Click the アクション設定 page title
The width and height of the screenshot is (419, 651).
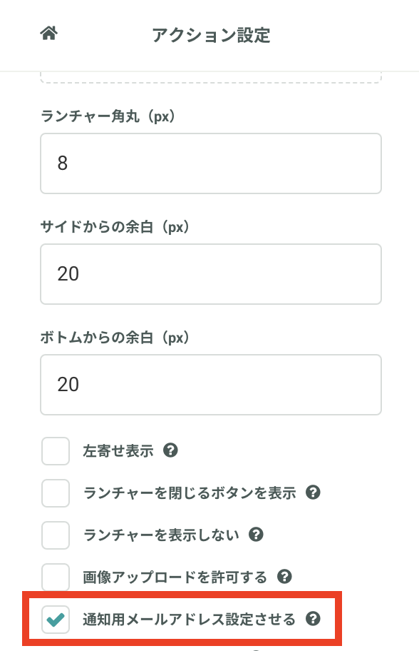(211, 35)
